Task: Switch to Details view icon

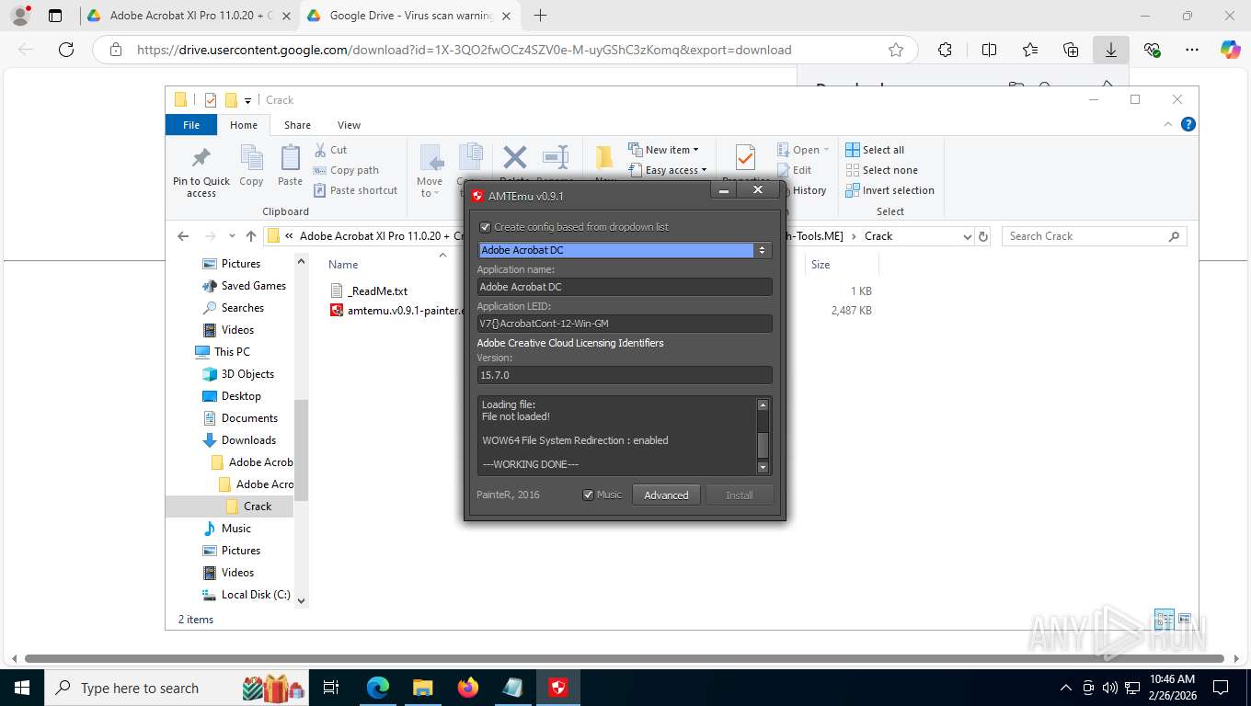Action: [1164, 620]
